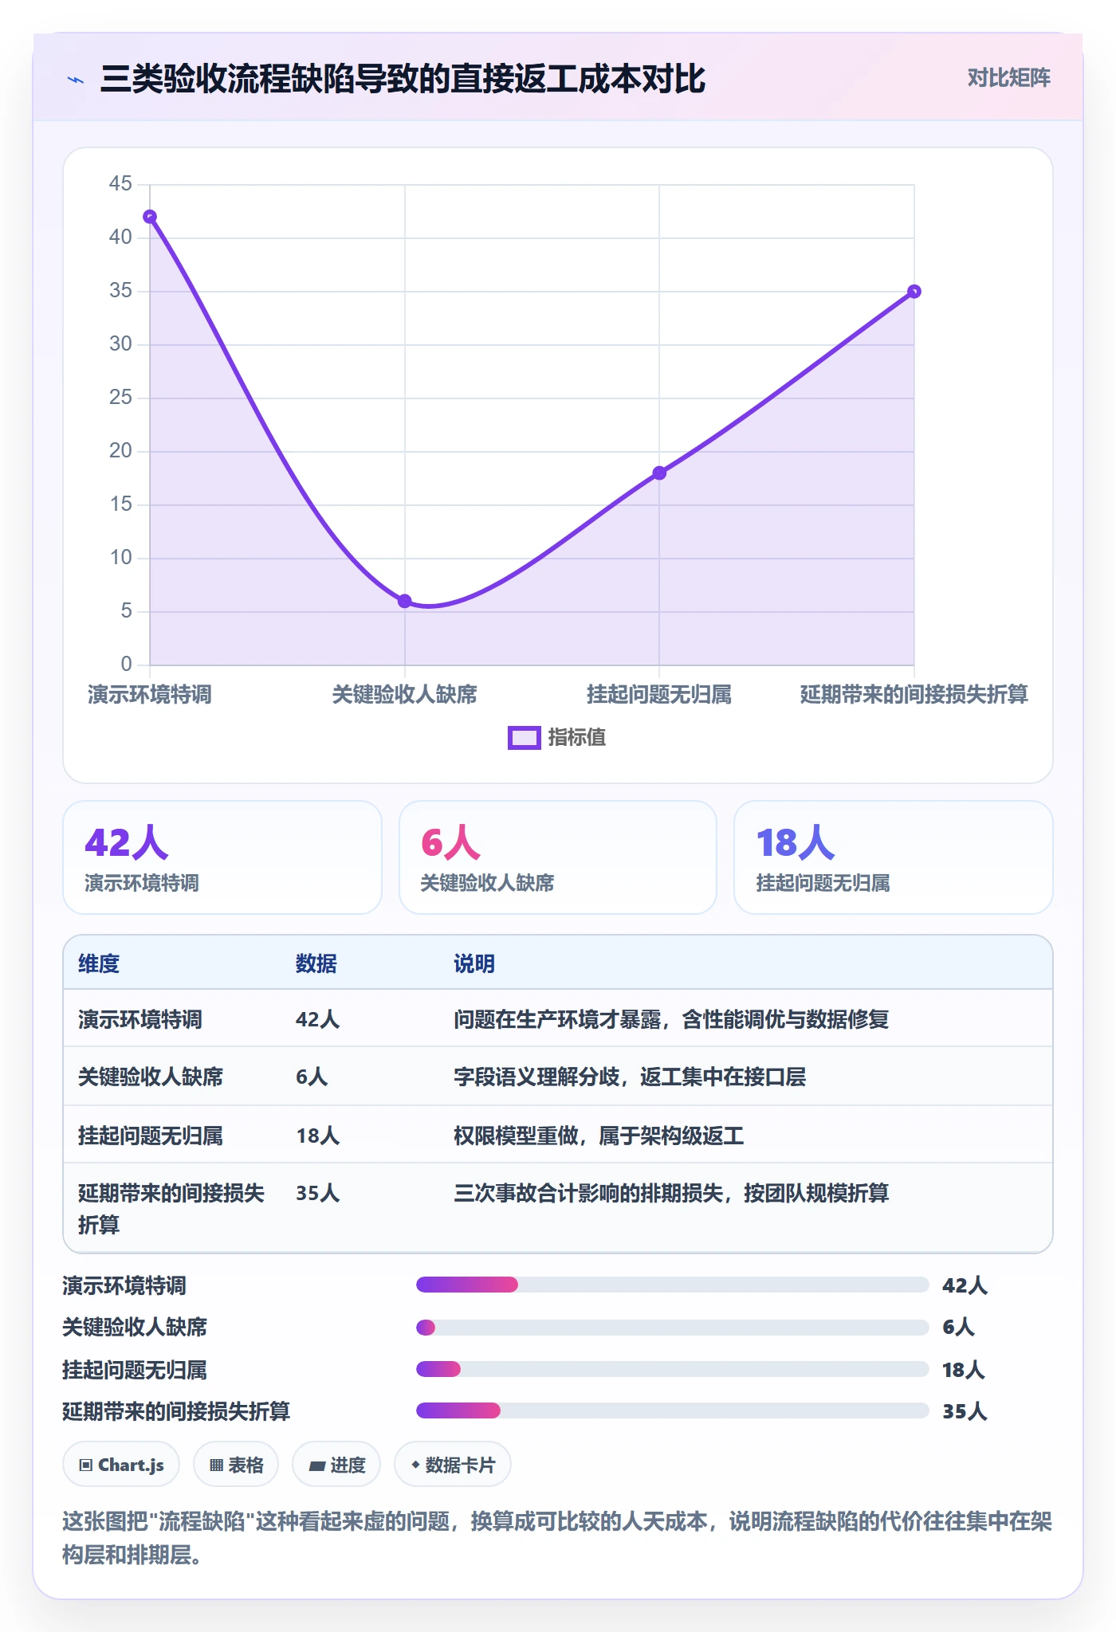The height and width of the screenshot is (1632, 1116).
Task: Click the 6人 cell in the table
Action: [x=312, y=1077]
